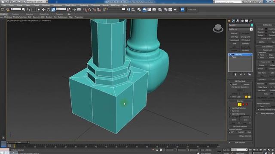This screenshot has width=275, height=154.
Task: Open the reference coordinate system View dropdown
Action: tap(61, 9)
